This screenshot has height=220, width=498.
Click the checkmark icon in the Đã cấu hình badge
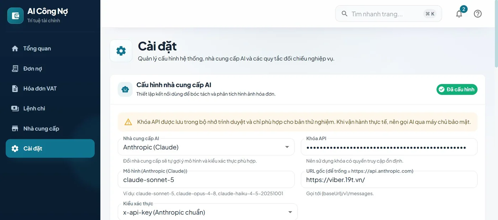pyautogui.click(x=441, y=89)
